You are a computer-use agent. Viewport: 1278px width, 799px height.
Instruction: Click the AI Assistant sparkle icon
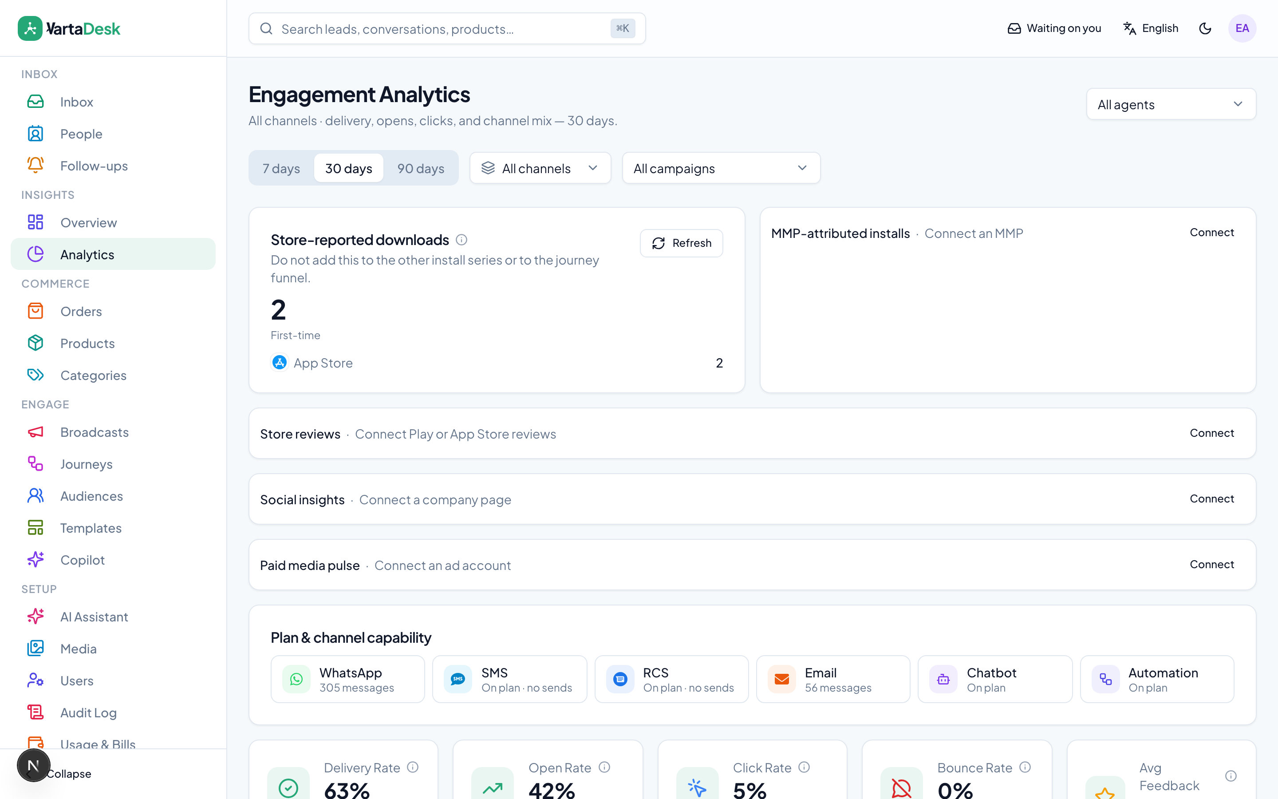[35, 617]
